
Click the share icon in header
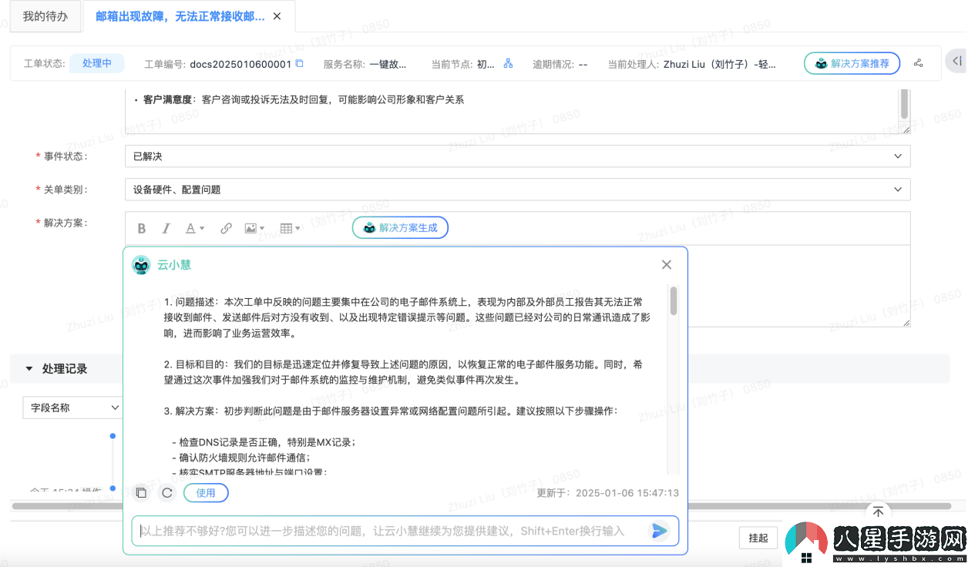tap(918, 64)
